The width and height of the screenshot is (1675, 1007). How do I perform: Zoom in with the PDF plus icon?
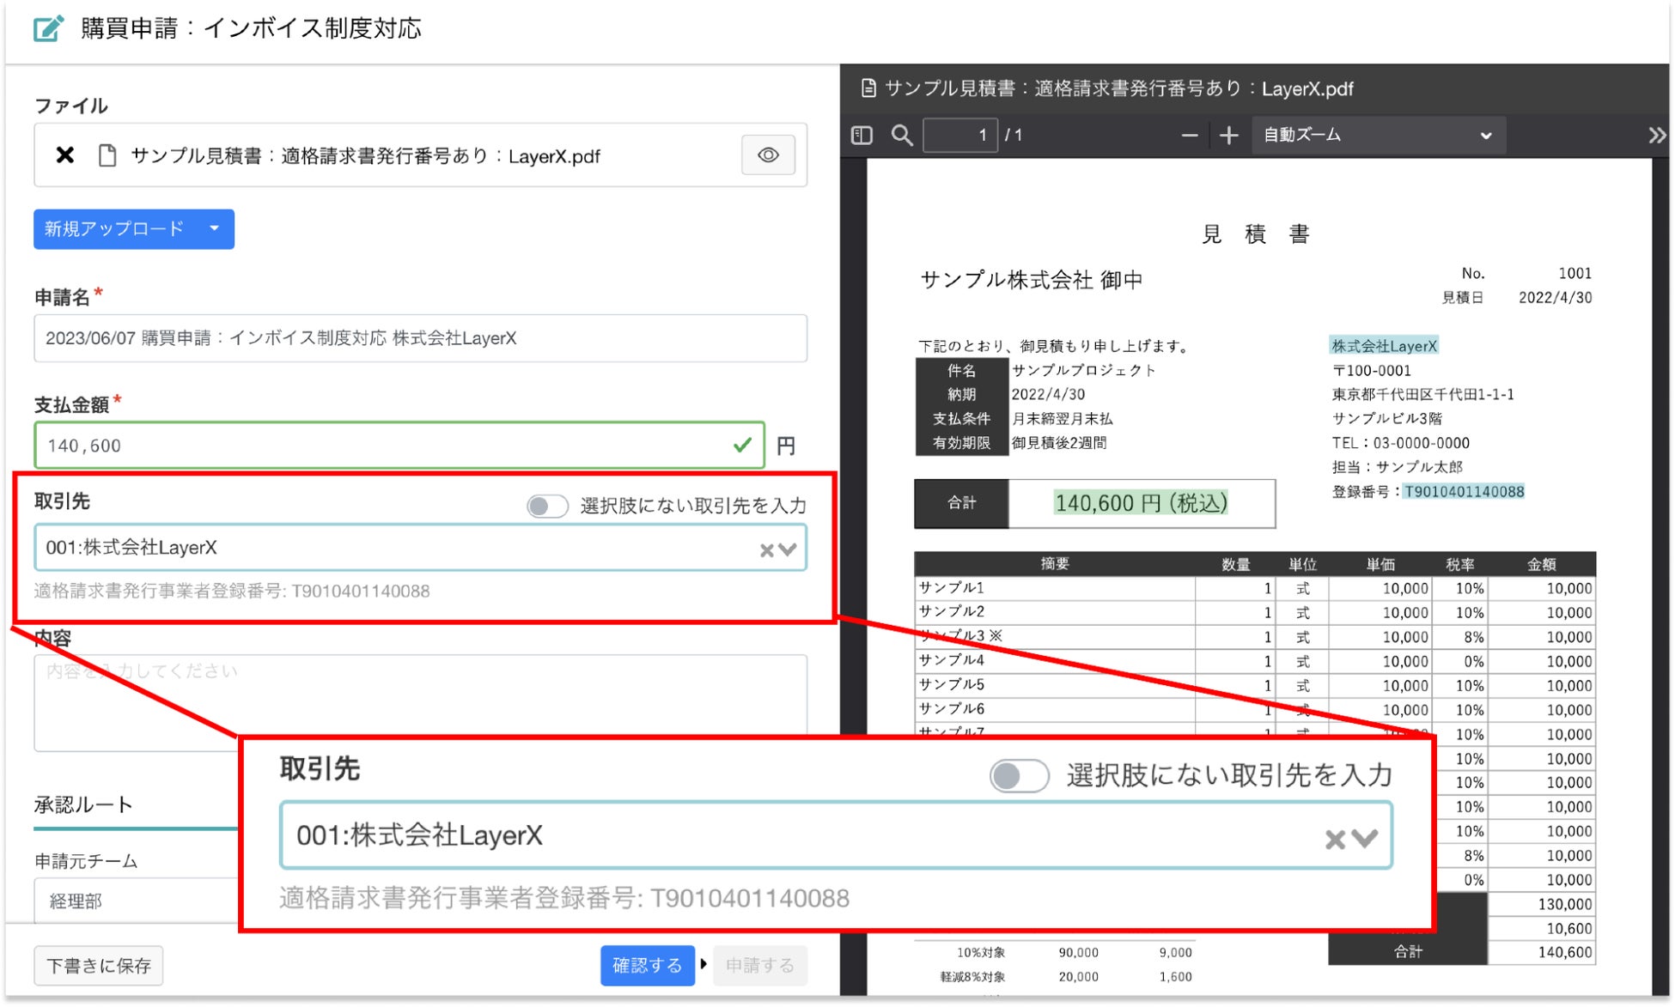pyautogui.click(x=1228, y=136)
